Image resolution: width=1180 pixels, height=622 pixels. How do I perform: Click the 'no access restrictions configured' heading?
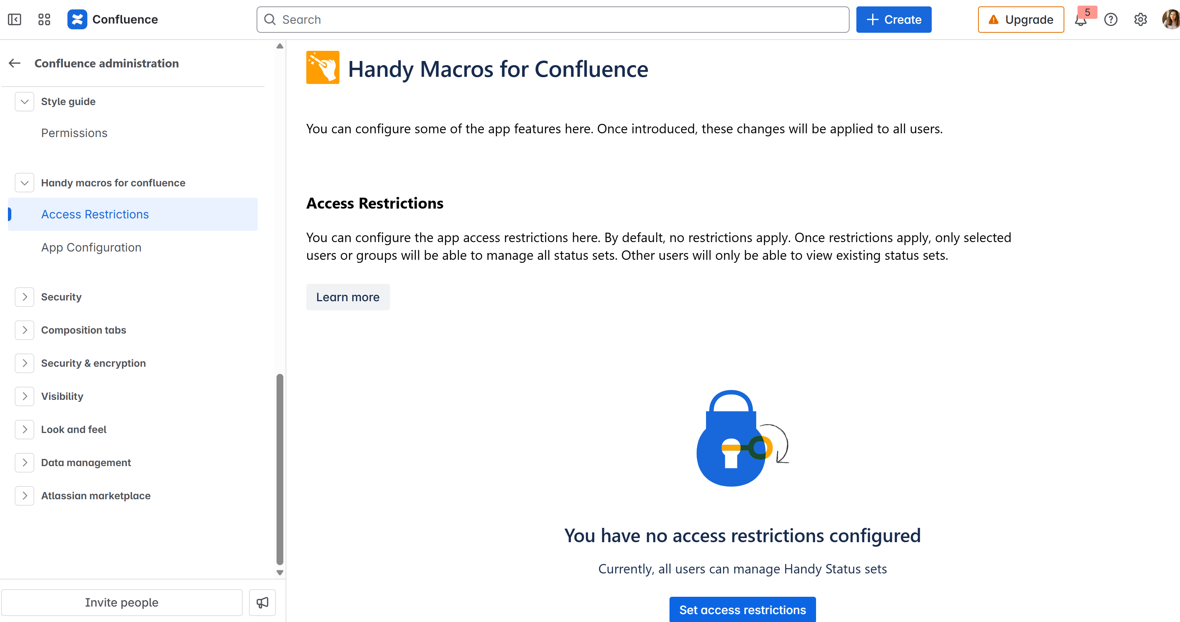[743, 536]
